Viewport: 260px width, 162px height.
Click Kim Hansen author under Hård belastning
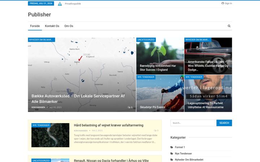81,131
